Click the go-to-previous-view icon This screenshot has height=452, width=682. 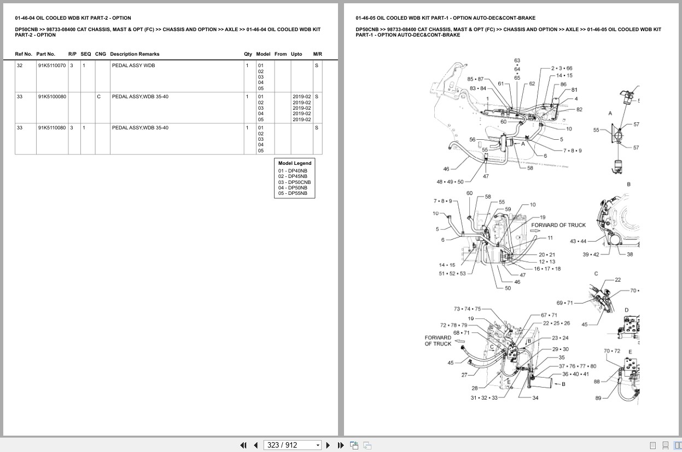pyautogui.click(x=354, y=445)
